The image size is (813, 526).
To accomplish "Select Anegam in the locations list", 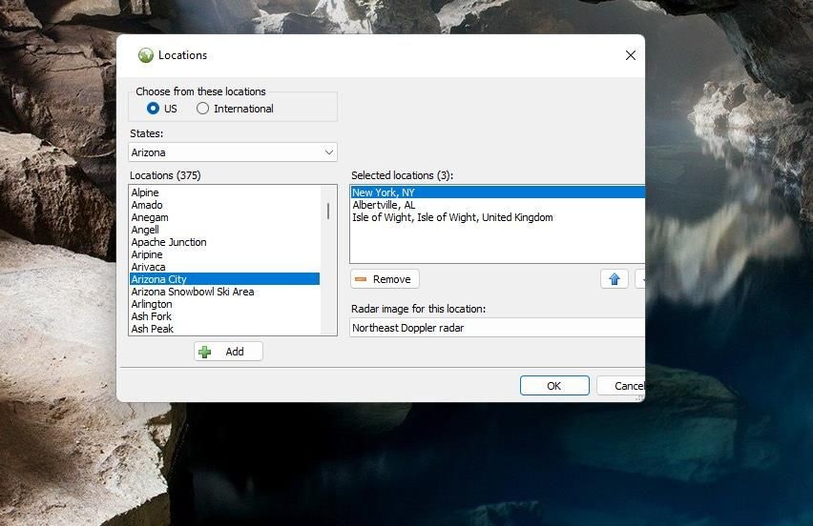I will (224, 217).
